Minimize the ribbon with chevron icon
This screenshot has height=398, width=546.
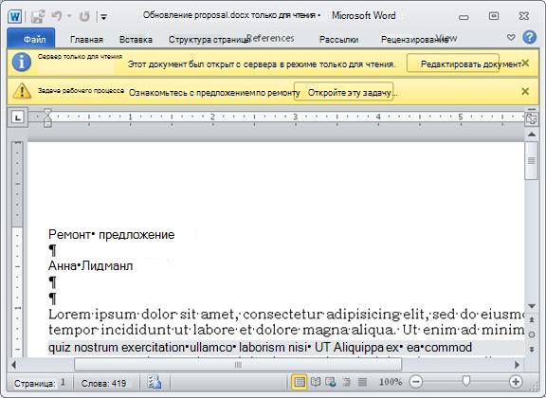point(511,37)
